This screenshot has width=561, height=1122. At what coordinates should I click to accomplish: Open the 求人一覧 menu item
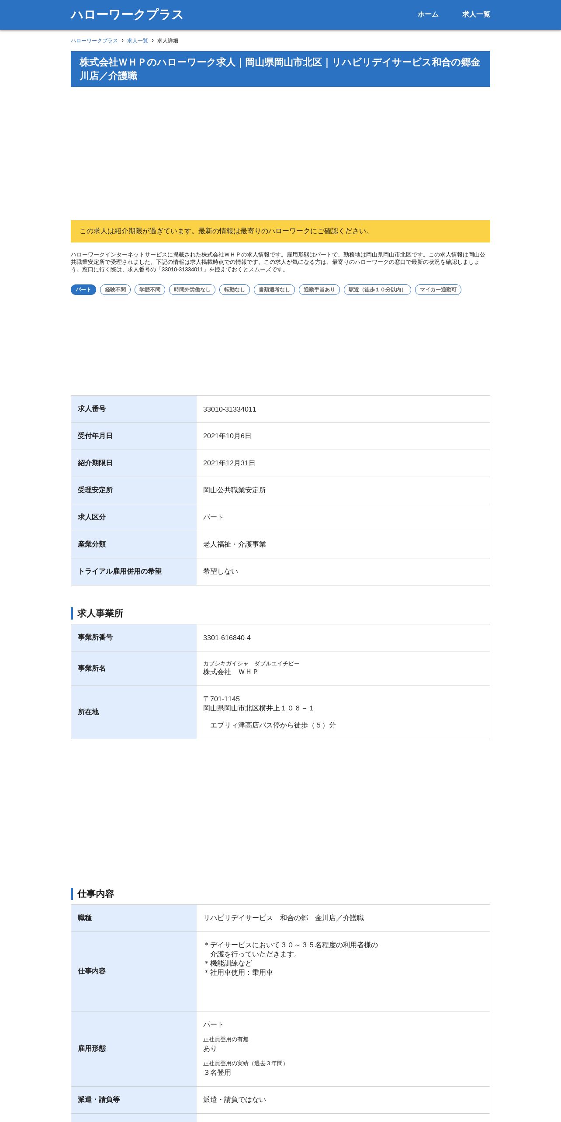tap(476, 14)
